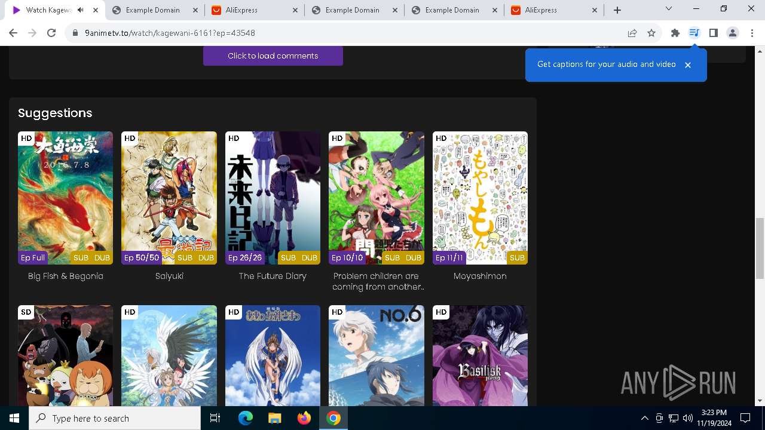This screenshot has width=765, height=430.
Task: Open Chrome three-dot menu
Action: [x=752, y=33]
